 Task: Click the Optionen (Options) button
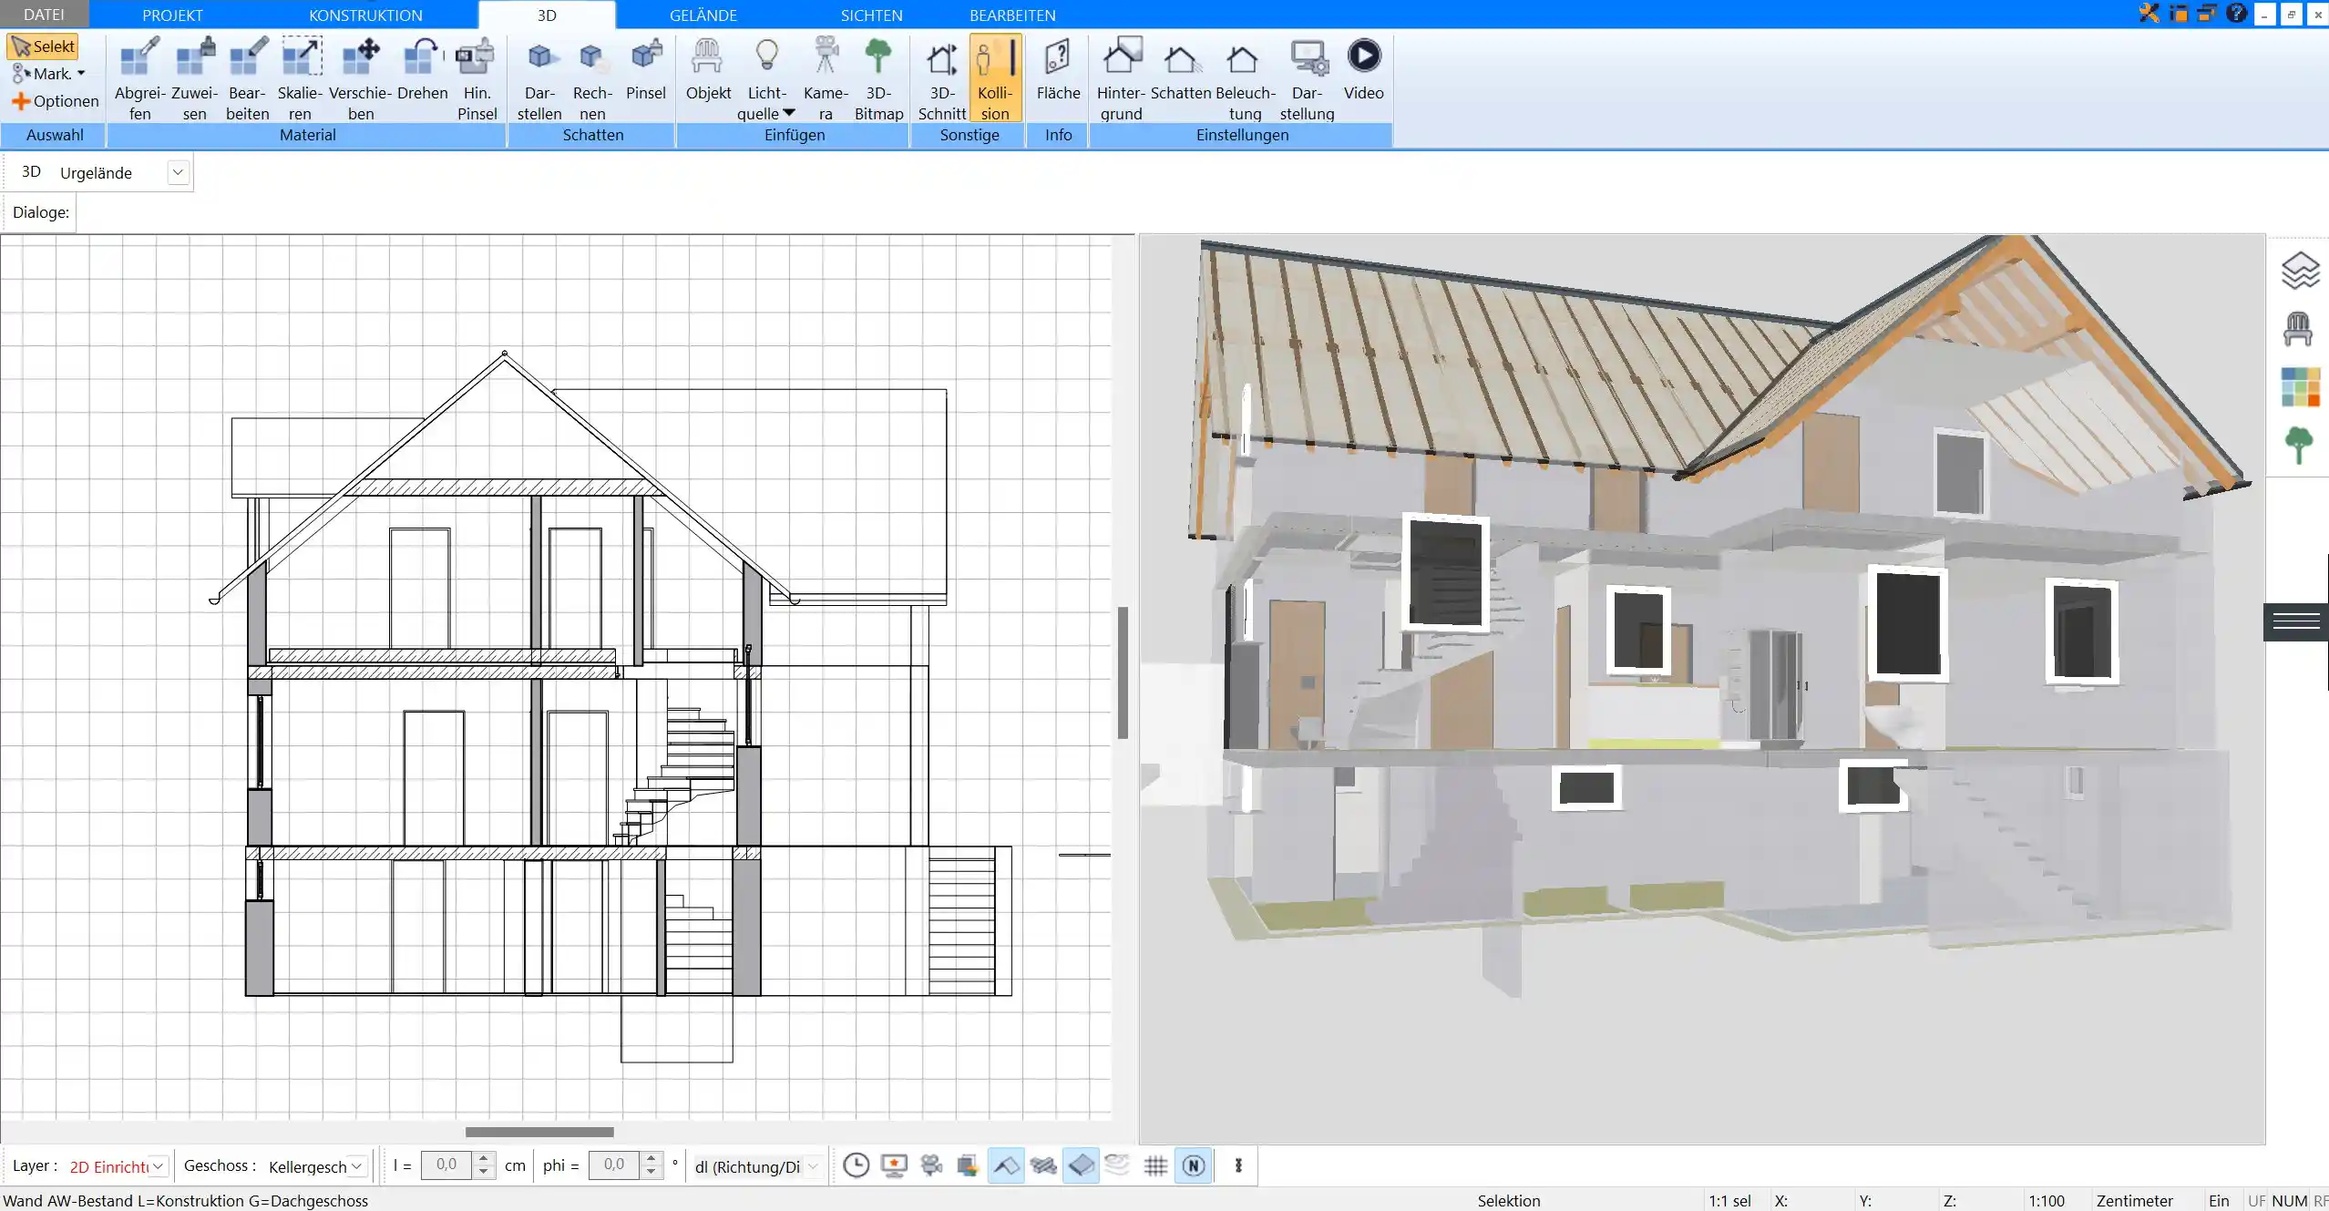54,100
